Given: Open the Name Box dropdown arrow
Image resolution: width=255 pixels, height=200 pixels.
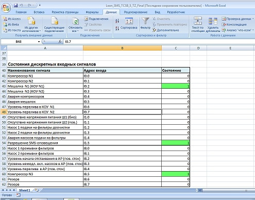Looking at the screenshot, I should (39, 42).
